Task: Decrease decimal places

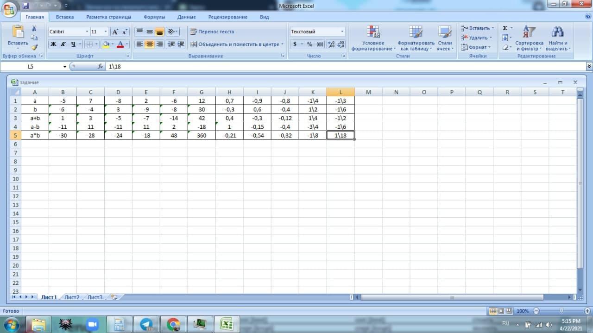Action: (x=341, y=44)
